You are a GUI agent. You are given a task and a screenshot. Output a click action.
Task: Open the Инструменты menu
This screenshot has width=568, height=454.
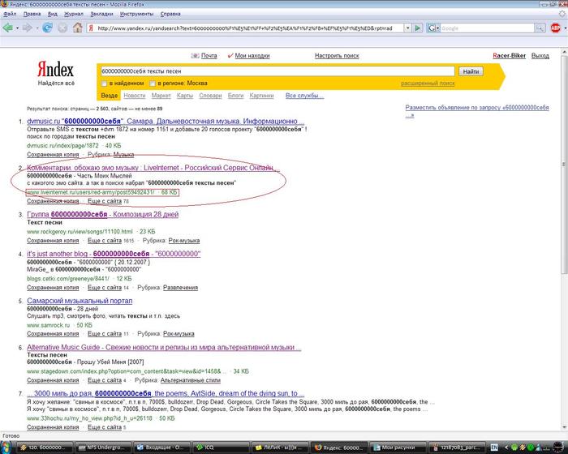point(136,14)
